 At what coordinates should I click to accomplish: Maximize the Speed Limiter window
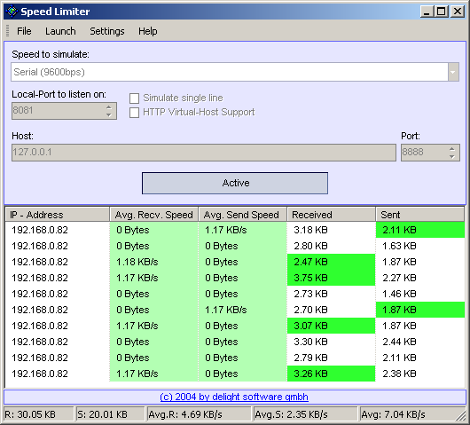tap(442, 12)
